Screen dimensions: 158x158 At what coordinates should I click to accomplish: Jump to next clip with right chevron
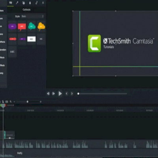tap(72, 94)
